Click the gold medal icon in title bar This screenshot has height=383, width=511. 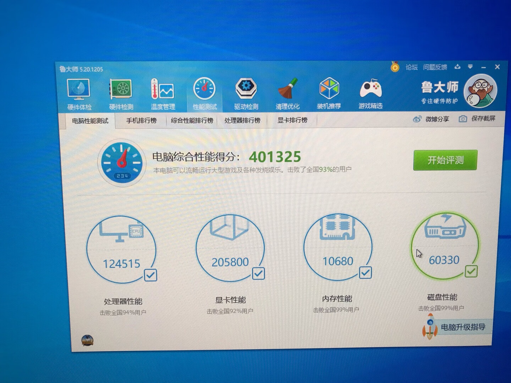pyautogui.click(x=395, y=67)
